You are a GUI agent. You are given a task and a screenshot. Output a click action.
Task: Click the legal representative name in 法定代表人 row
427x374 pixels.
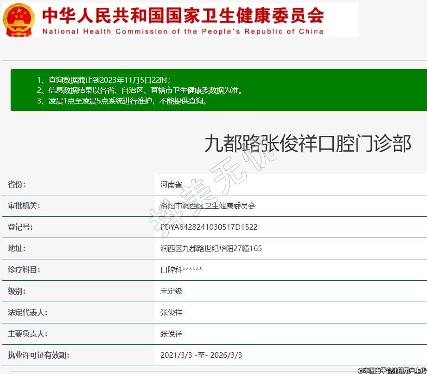click(171, 312)
